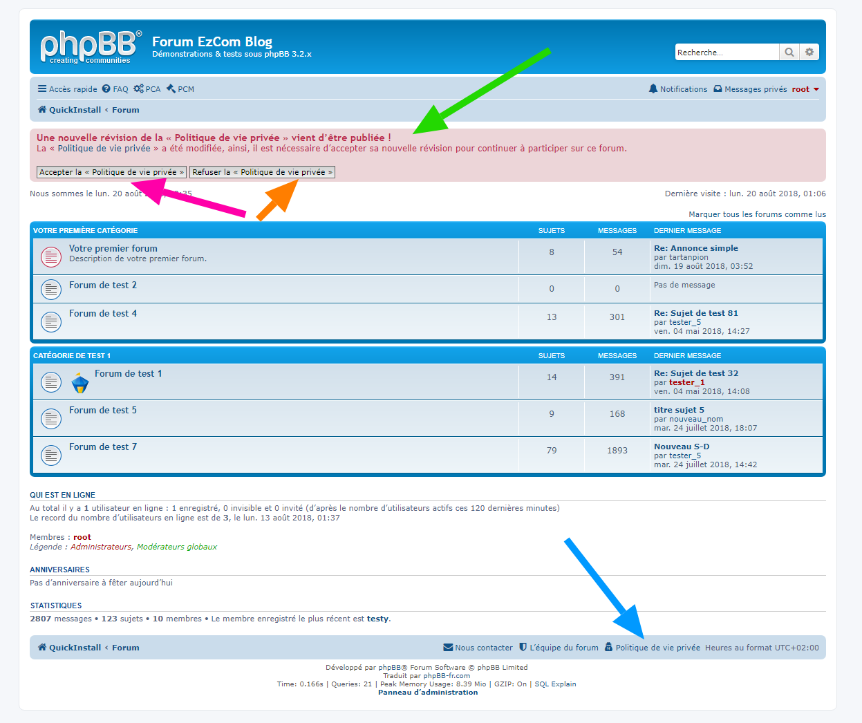Refuse the Politique de vie privée
Image resolution: width=862 pixels, height=723 pixels.
(262, 172)
